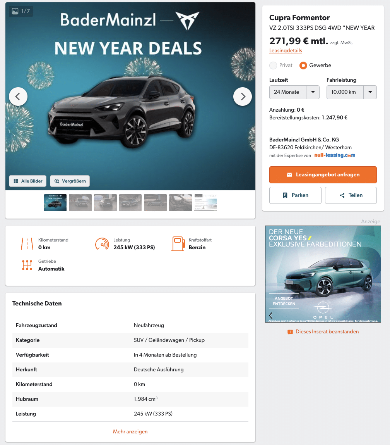Click the Getriebe gearshift icon
This screenshot has width=390, height=445.
pos(27,265)
